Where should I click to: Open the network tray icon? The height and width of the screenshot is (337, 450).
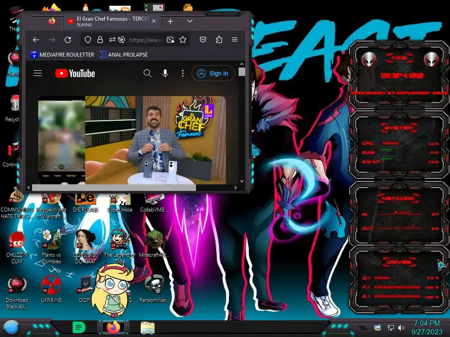[x=390, y=327]
